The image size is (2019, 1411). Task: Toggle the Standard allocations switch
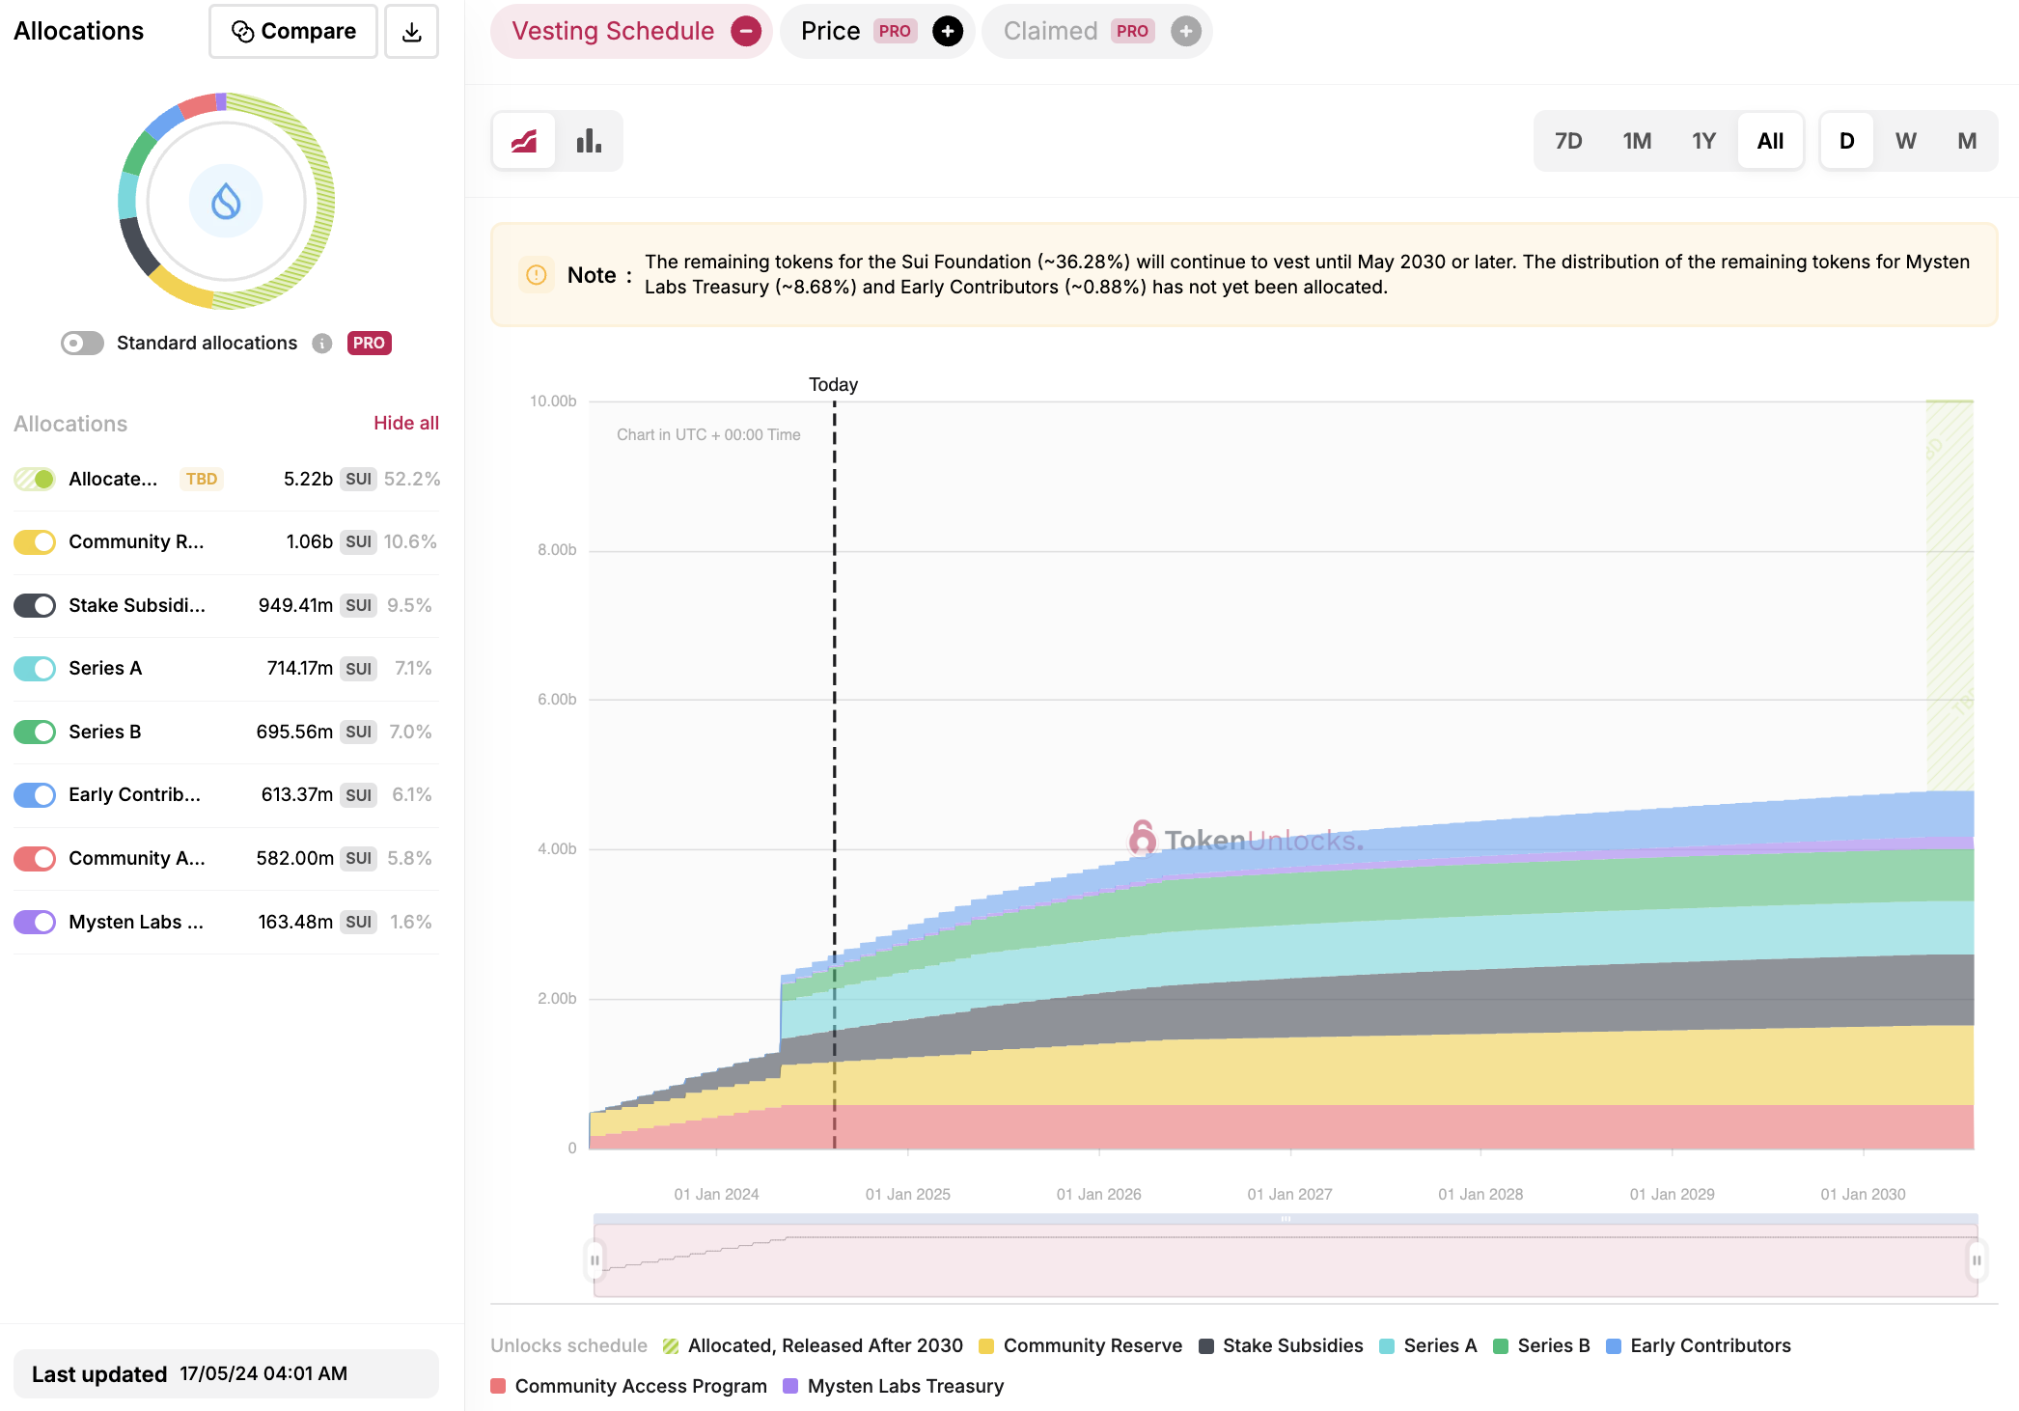pos(82,344)
